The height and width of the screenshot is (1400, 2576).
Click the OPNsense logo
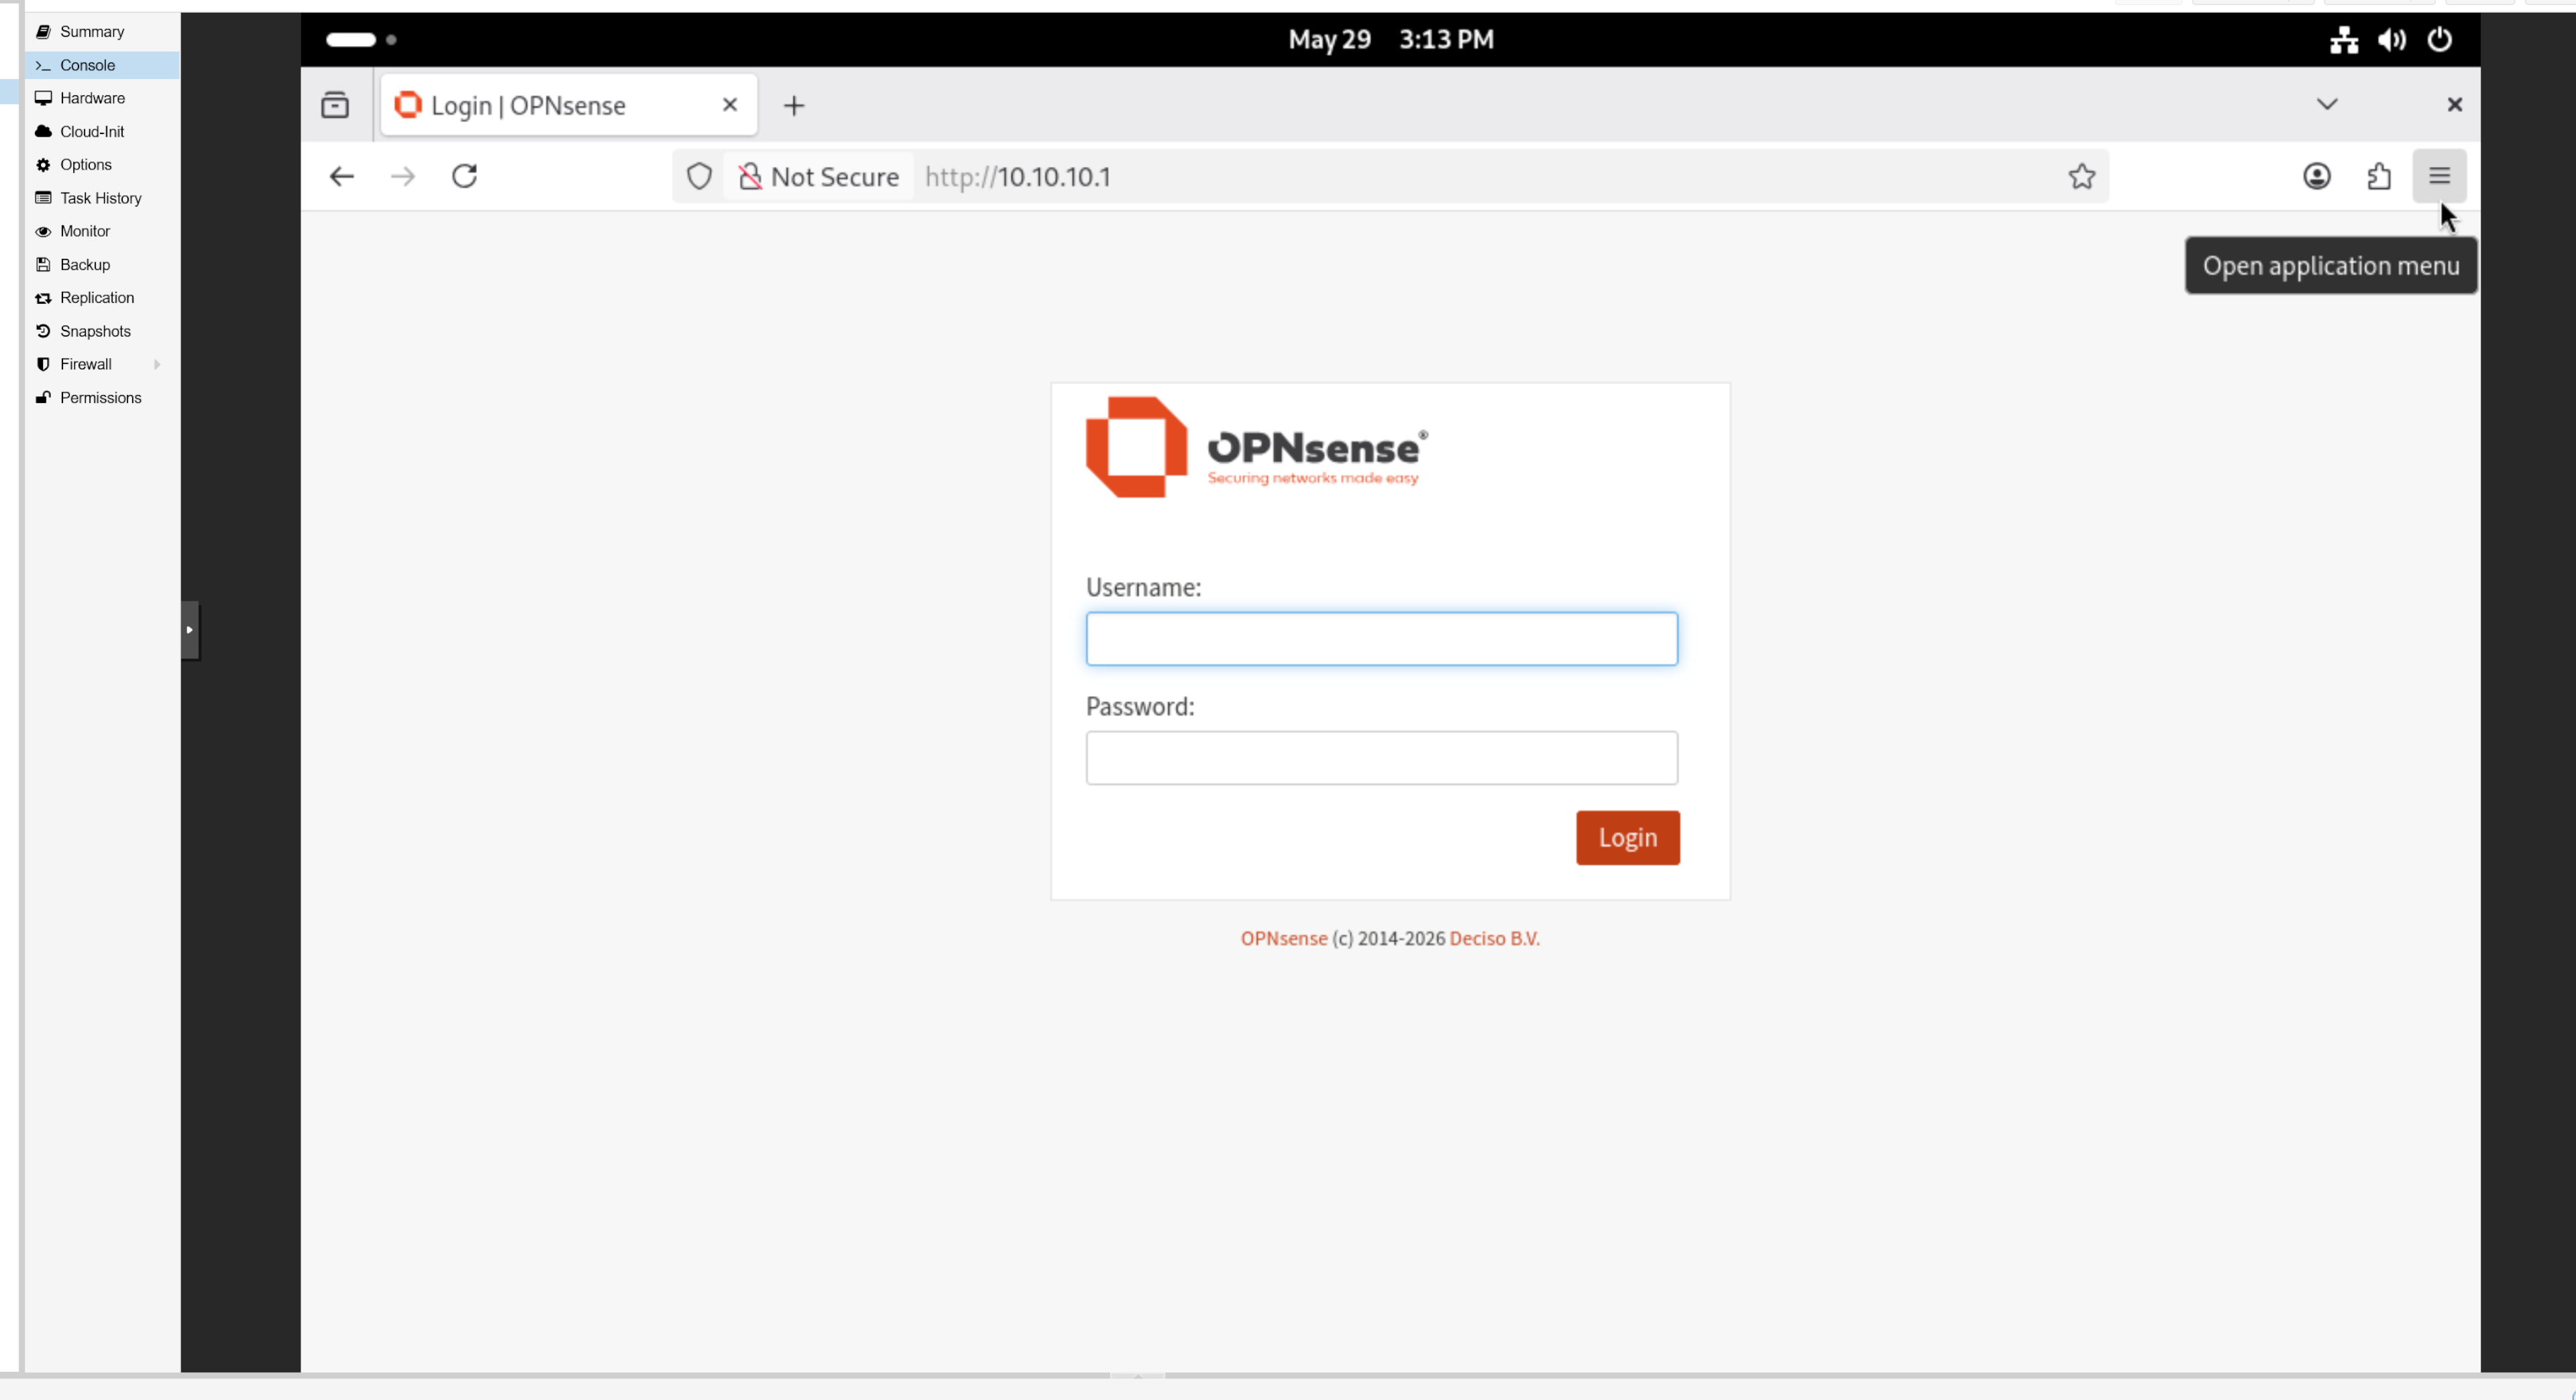[1257, 447]
